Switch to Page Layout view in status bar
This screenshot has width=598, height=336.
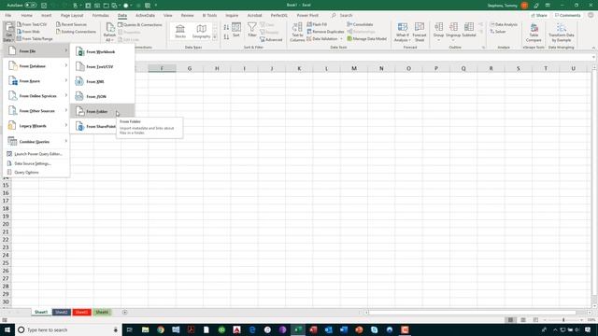[x=523, y=320]
